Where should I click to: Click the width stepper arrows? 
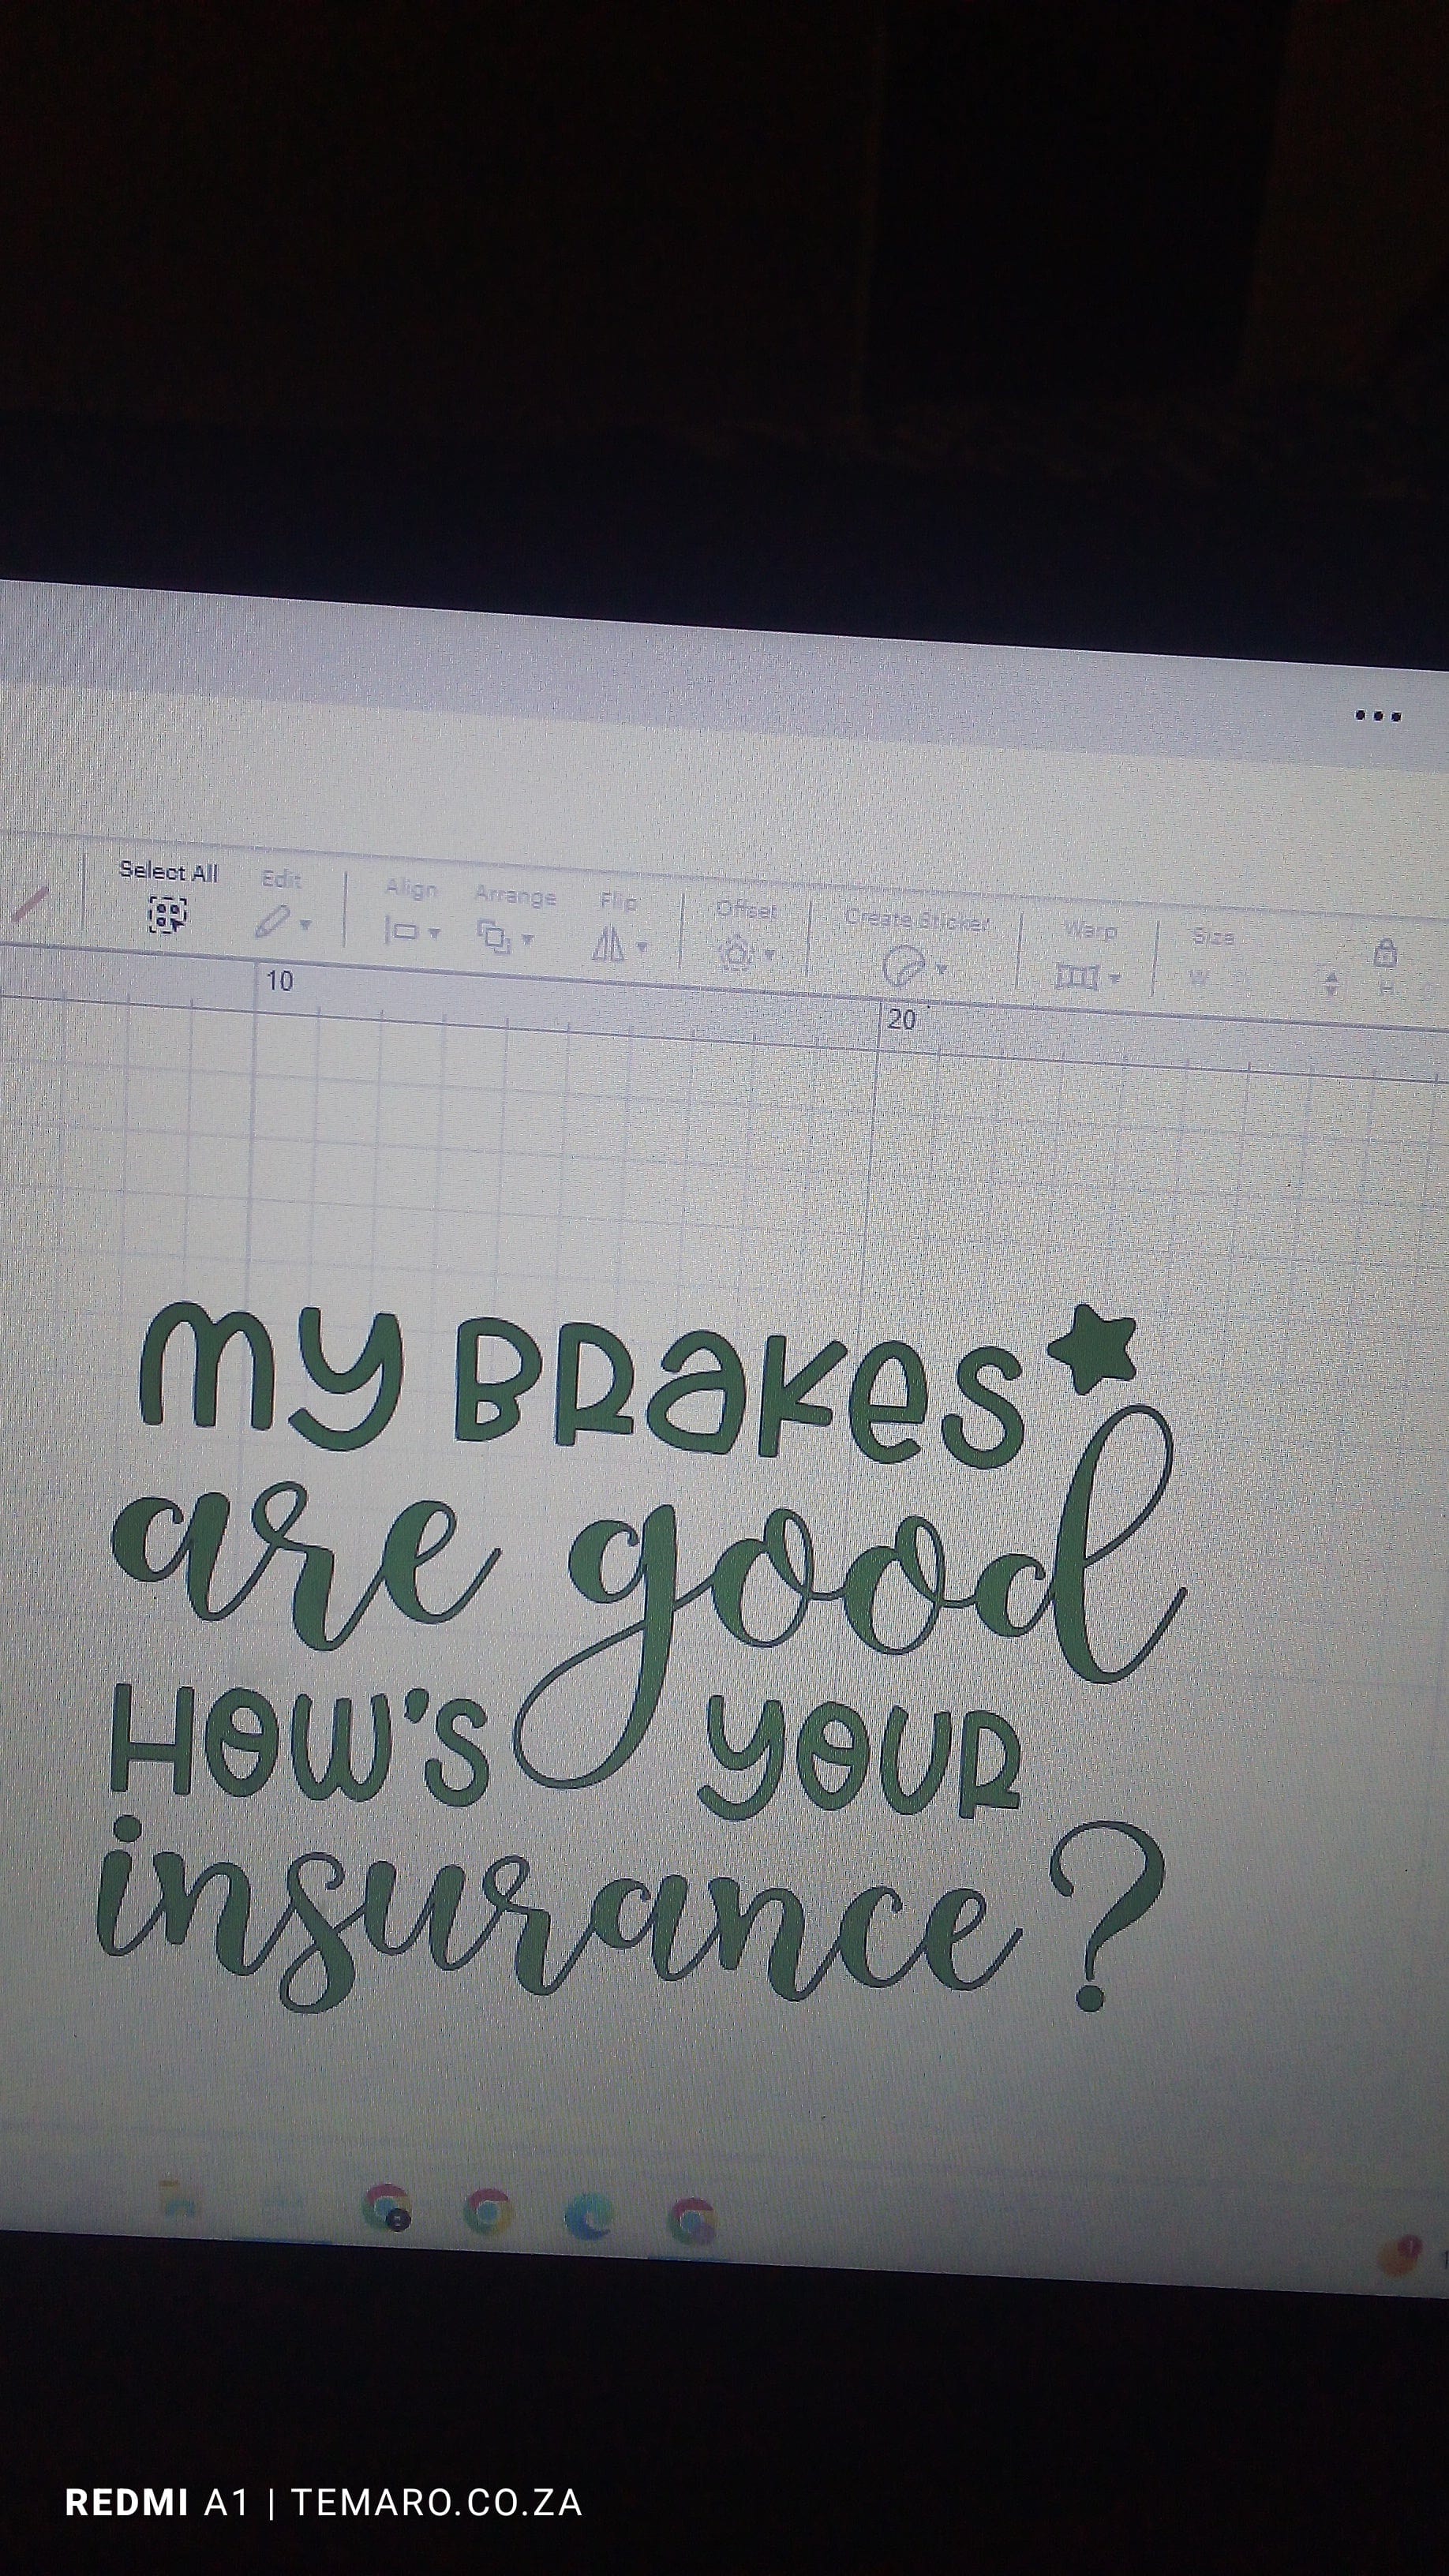(1330, 984)
